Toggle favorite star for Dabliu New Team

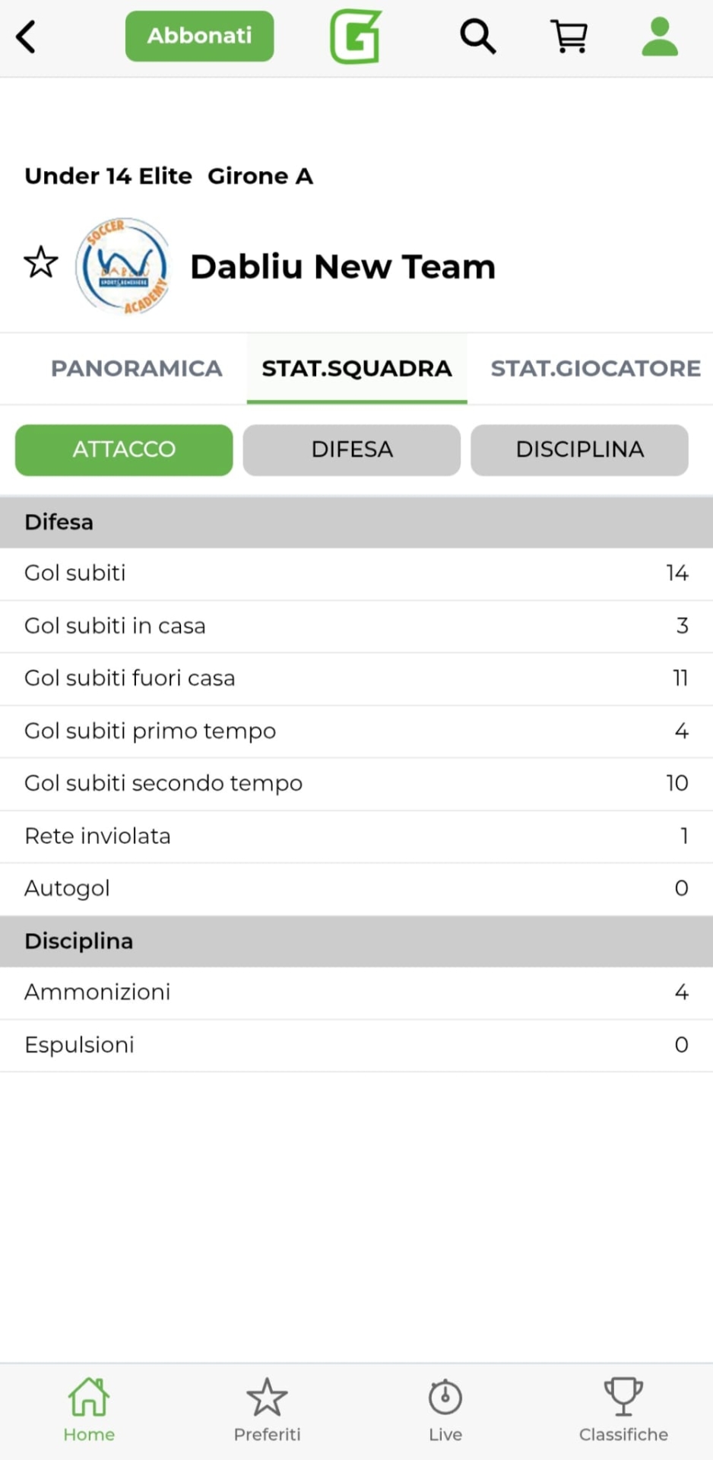pos(41,263)
